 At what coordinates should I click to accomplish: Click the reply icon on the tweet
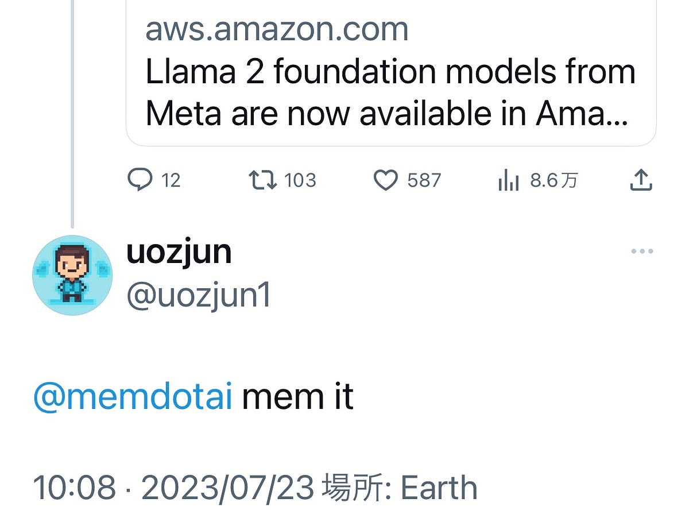[x=140, y=180]
